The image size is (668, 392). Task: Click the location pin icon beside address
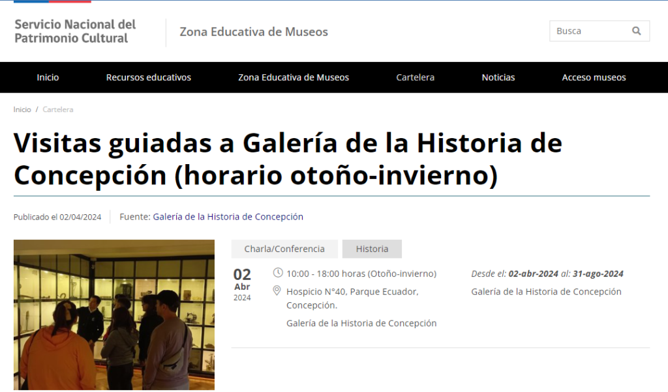pyautogui.click(x=277, y=291)
